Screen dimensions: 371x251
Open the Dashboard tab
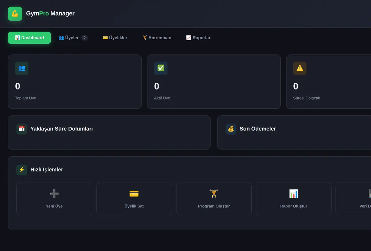coord(29,38)
